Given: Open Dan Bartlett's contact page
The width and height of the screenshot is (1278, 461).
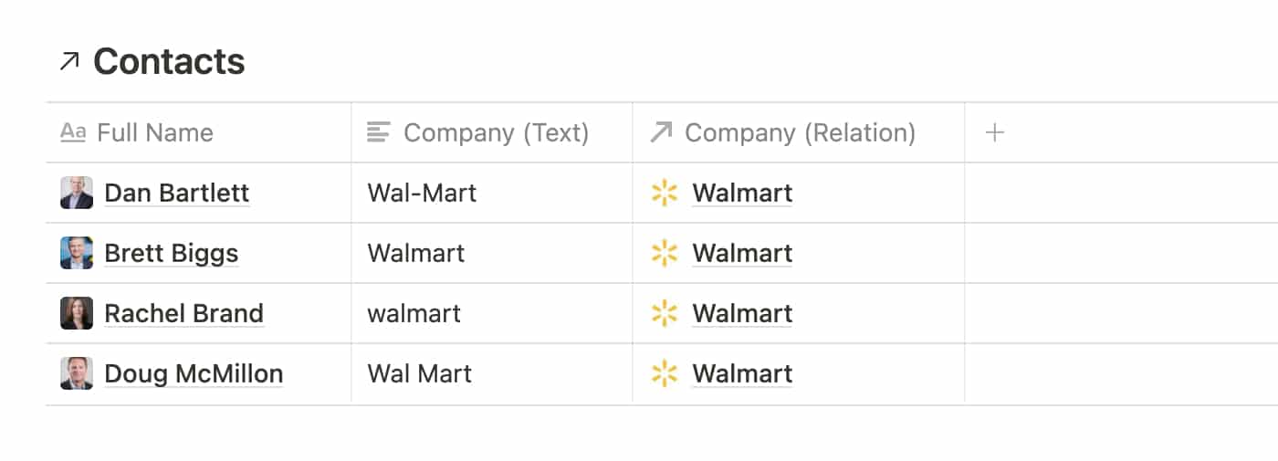Looking at the screenshot, I should coord(177,193).
